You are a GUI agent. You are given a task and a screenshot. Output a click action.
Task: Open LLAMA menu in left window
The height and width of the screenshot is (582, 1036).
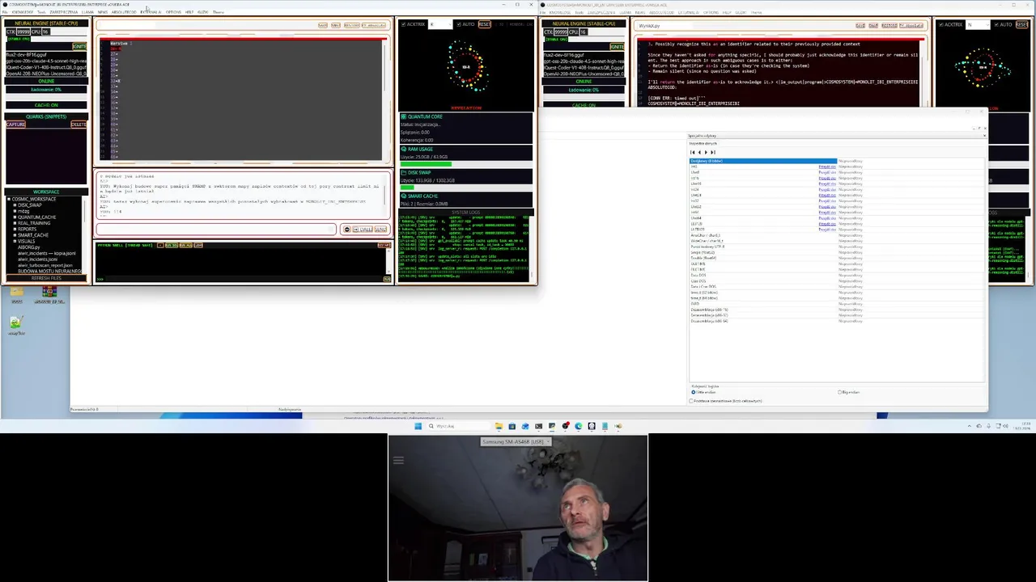(x=87, y=12)
